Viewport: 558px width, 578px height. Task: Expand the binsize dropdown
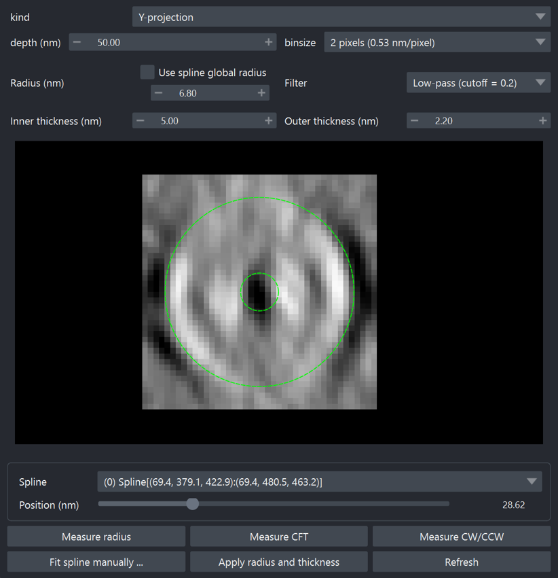tap(436, 42)
